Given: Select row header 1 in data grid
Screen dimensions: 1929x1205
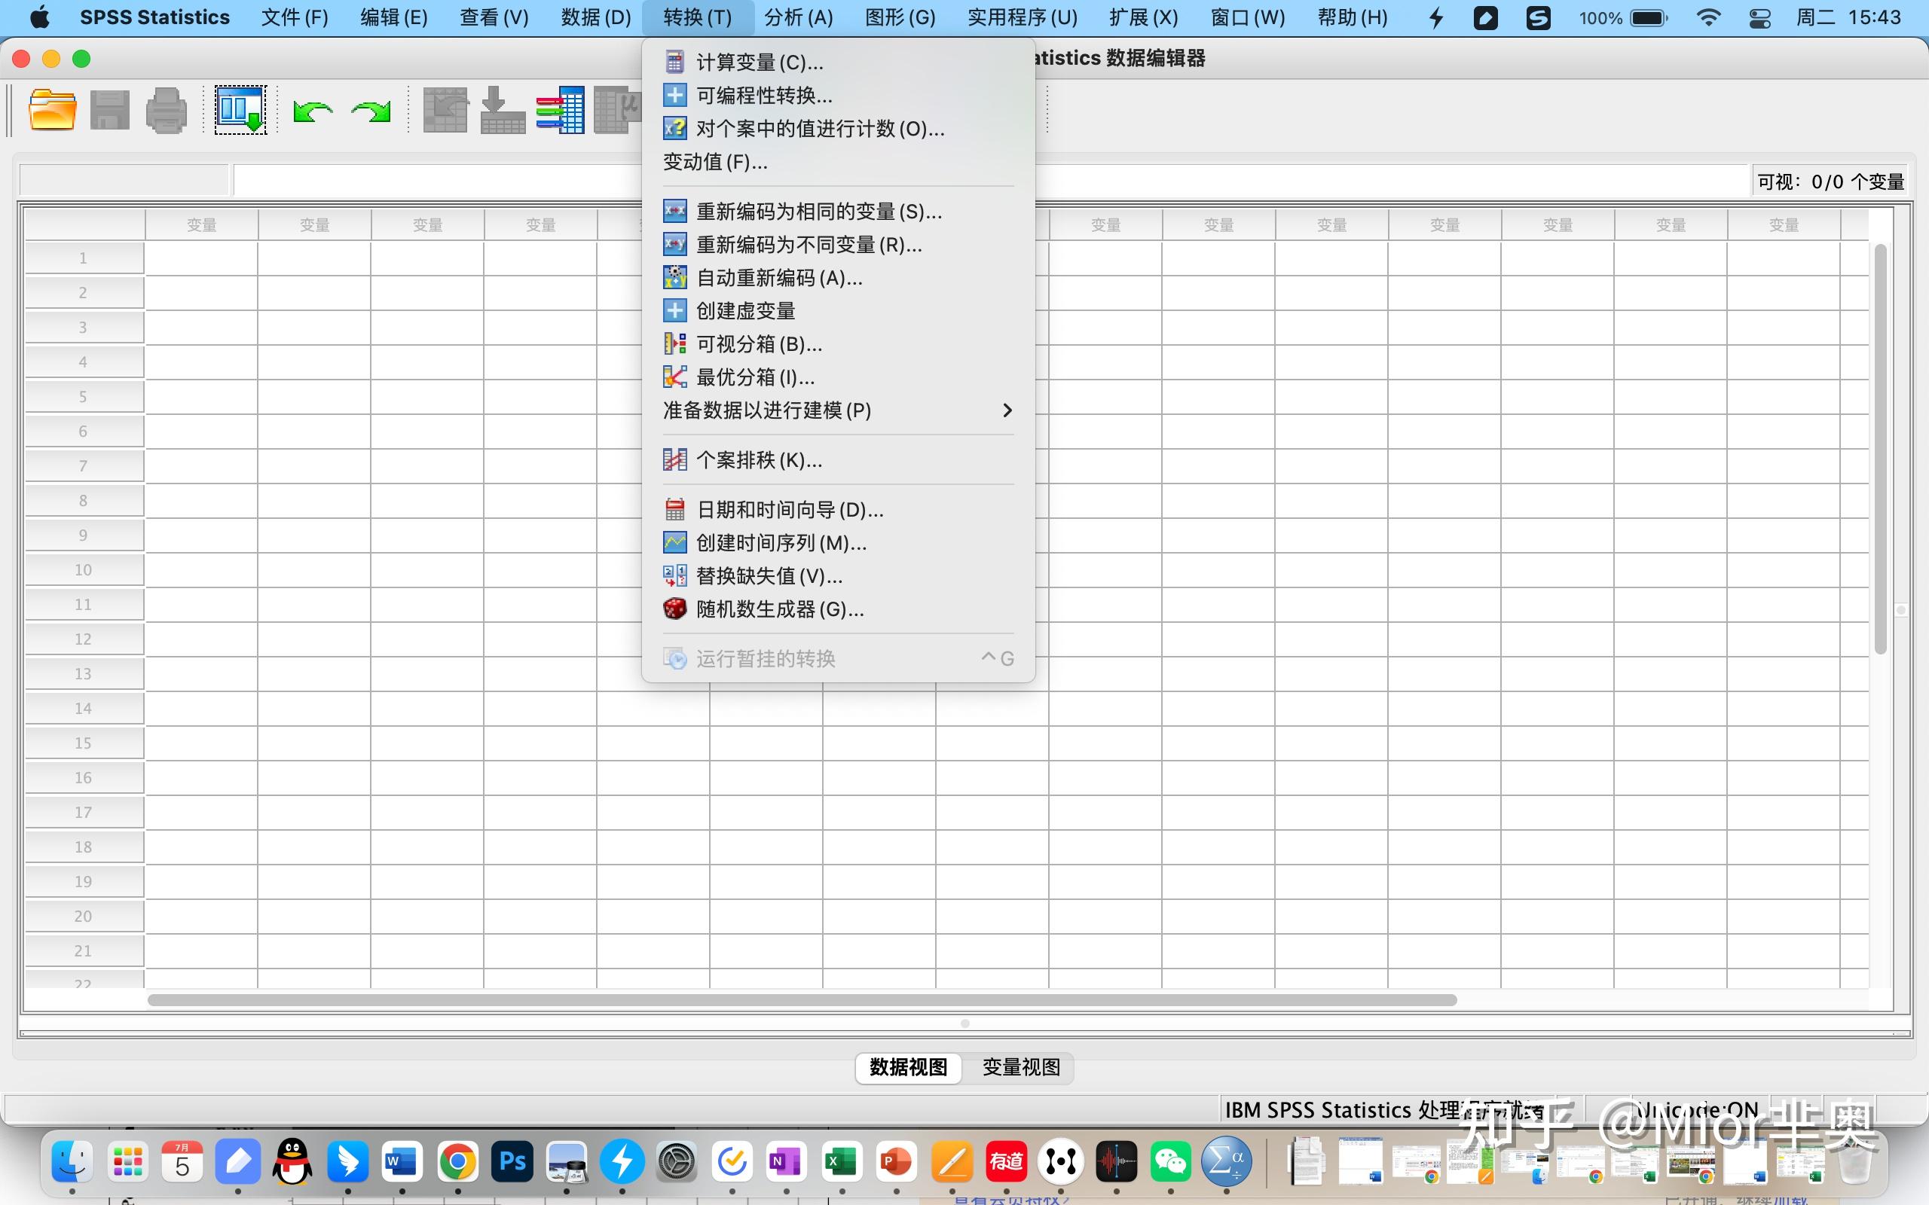Looking at the screenshot, I should pos(84,258).
